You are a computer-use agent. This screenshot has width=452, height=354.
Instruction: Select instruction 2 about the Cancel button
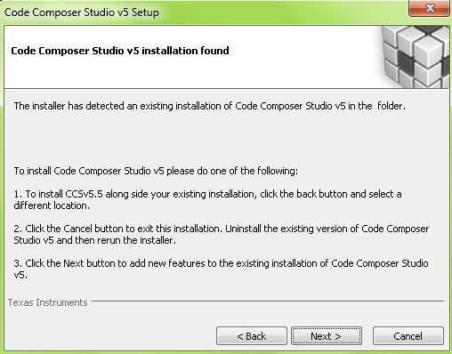[x=222, y=234]
